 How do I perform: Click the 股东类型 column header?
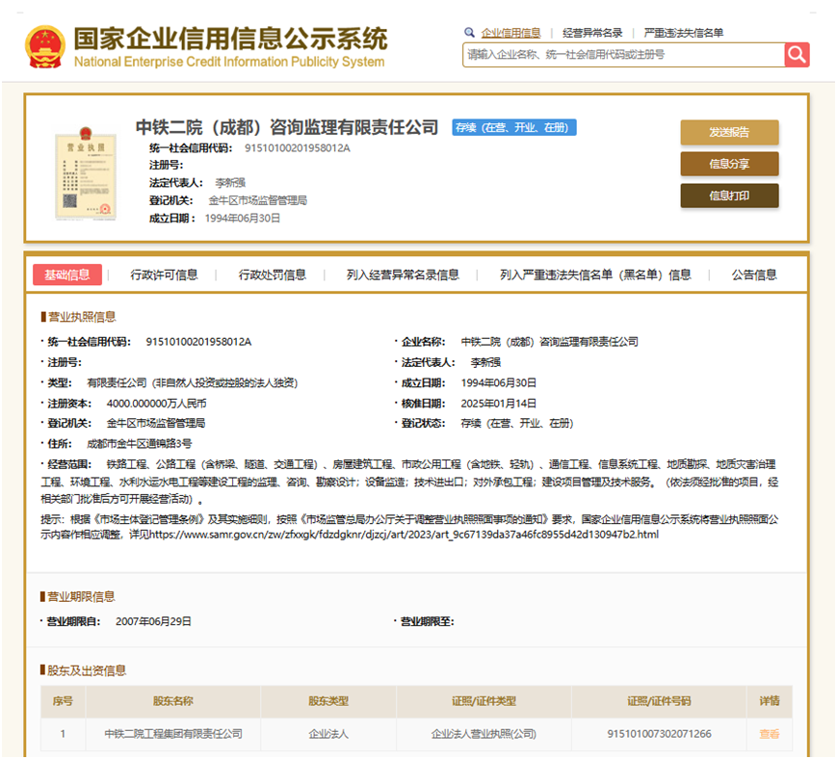tap(328, 701)
